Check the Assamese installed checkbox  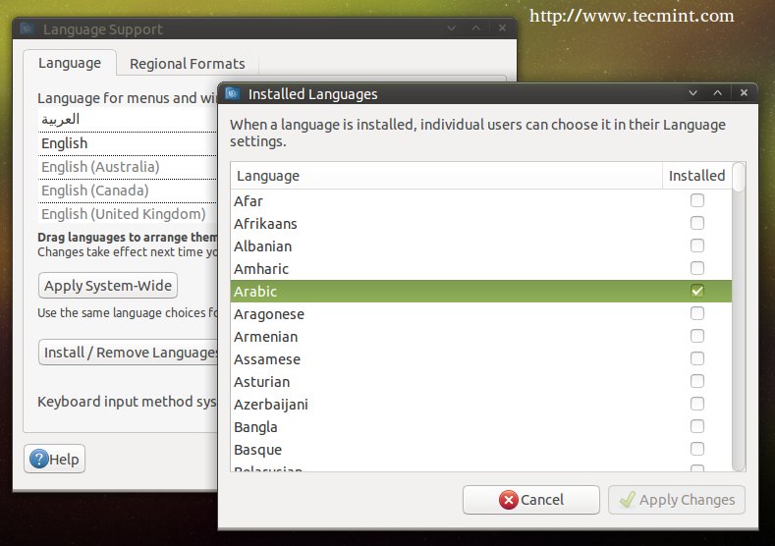(x=696, y=358)
